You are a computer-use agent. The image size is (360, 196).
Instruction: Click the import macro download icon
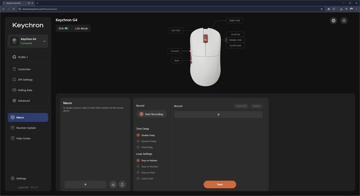coord(113,185)
